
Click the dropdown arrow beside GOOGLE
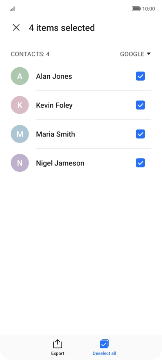pos(148,54)
